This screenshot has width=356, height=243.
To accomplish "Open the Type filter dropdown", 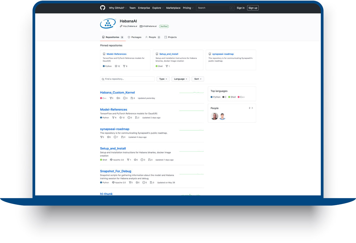I will (x=163, y=79).
